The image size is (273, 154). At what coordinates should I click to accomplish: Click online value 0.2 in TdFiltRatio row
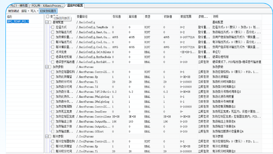pyautogui.click(x=114, y=92)
